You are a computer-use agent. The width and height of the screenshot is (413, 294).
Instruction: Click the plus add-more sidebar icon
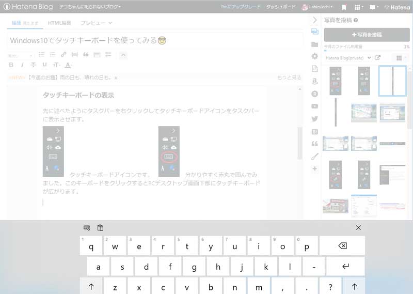pos(314,168)
